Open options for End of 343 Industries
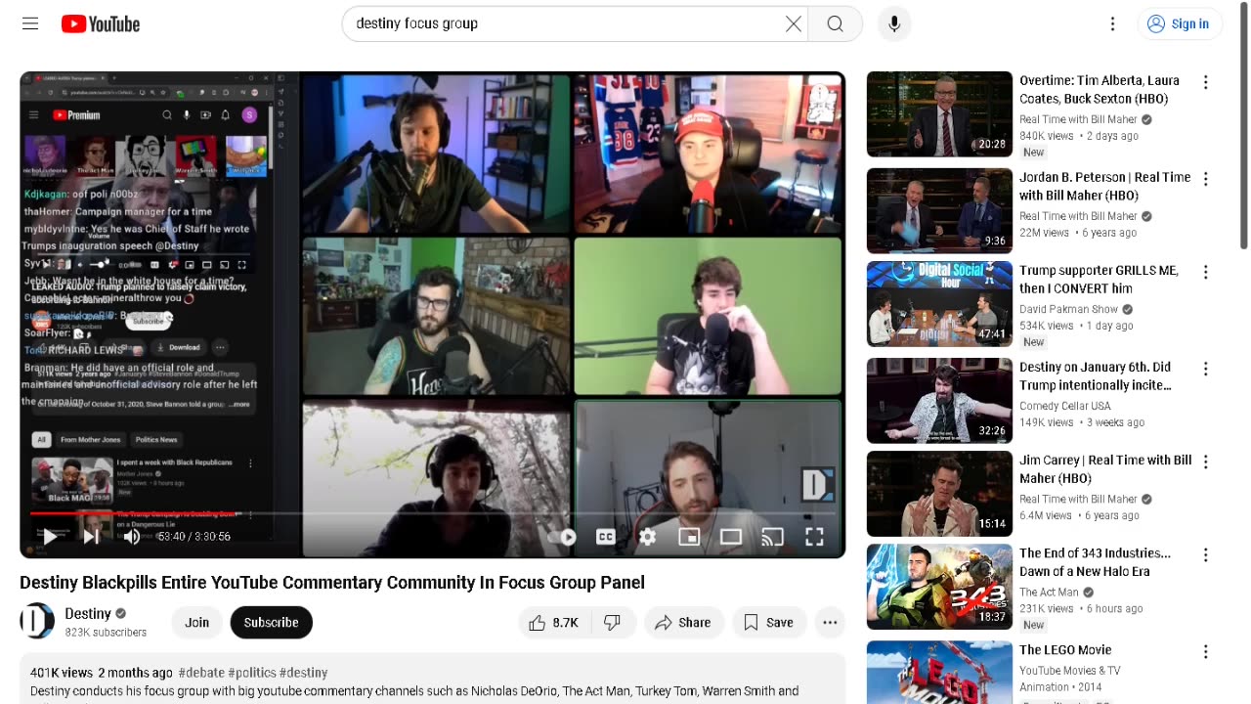The height and width of the screenshot is (704, 1251). click(x=1205, y=555)
